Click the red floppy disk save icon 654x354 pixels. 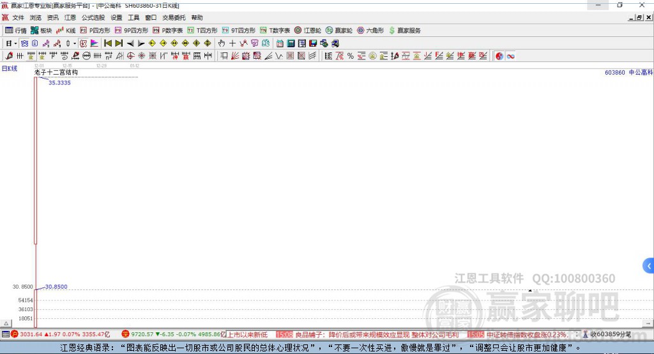(x=313, y=43)
